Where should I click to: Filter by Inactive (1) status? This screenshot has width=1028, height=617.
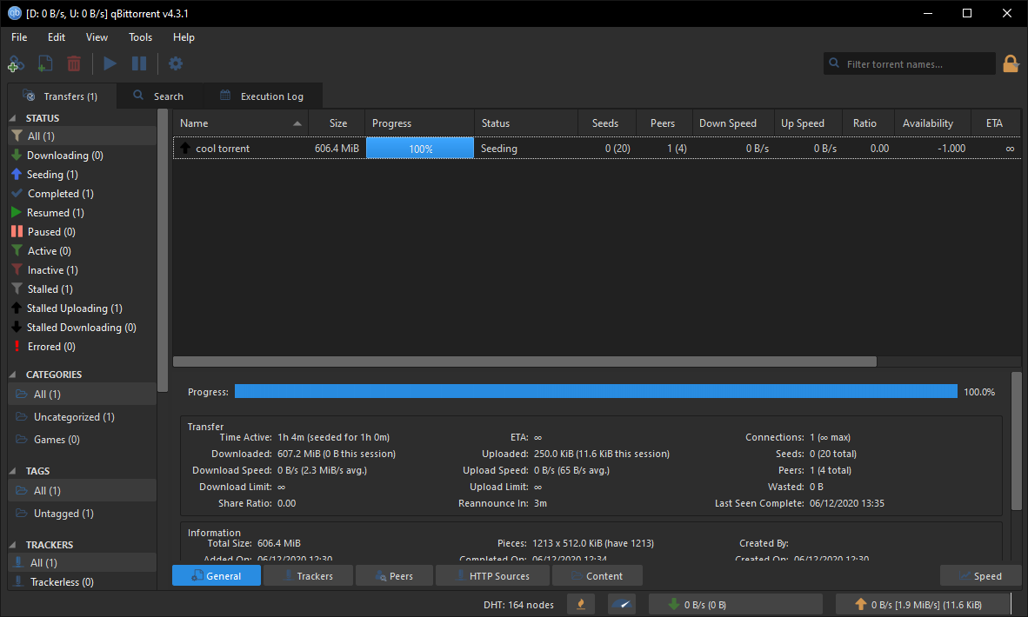click(83, 270)
